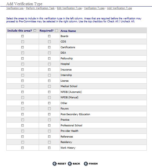Screen dimensions: 152x168
Task: Mark Payors as required
Action: [x=49, y=109]
